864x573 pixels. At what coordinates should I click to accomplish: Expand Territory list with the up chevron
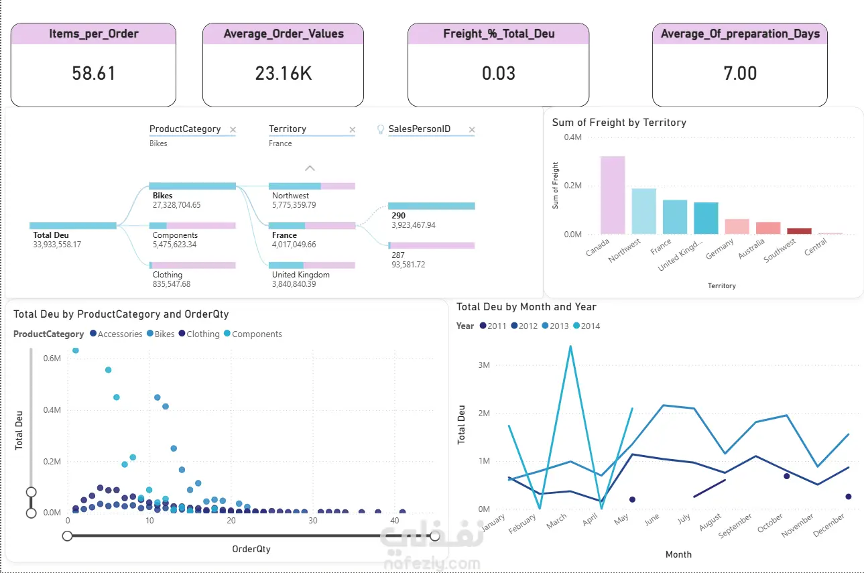pyautogui.click(x=310, y=168)
